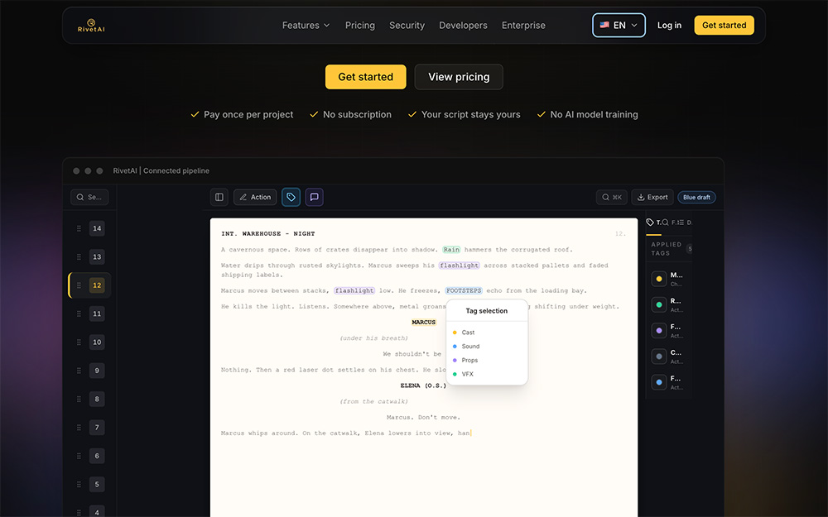Select scene 7 in the scene list
This screenshot has width=828, height=517.
coord(97,428)
